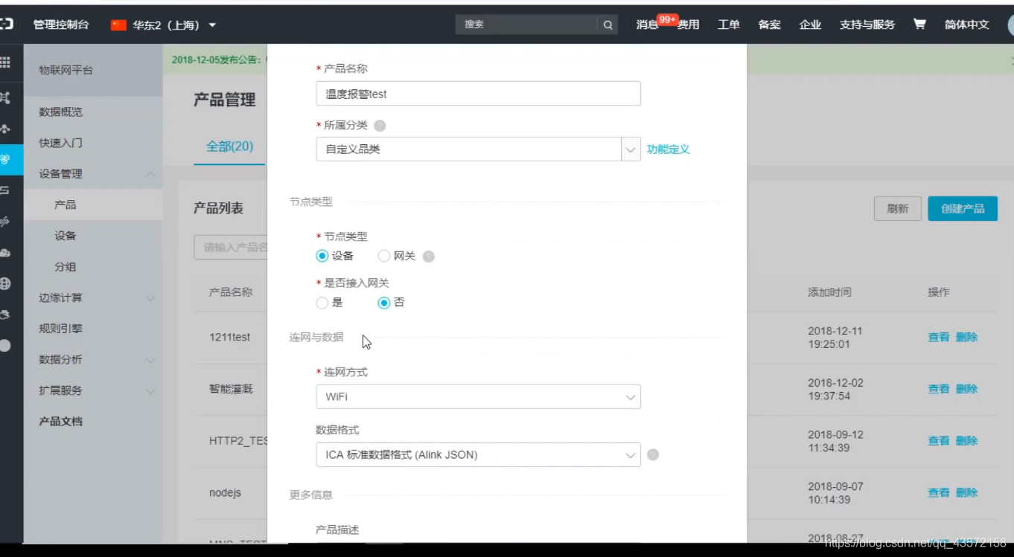
Task: Click 管理控制台 in top bar
Action: (x=61, y=25)
